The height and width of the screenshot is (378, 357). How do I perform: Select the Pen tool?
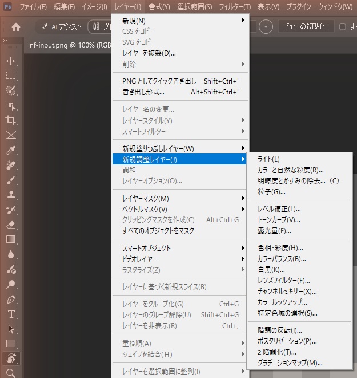pos(11,300)
